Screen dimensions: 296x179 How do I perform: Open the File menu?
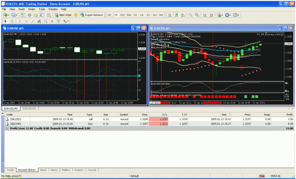(4, 9)
